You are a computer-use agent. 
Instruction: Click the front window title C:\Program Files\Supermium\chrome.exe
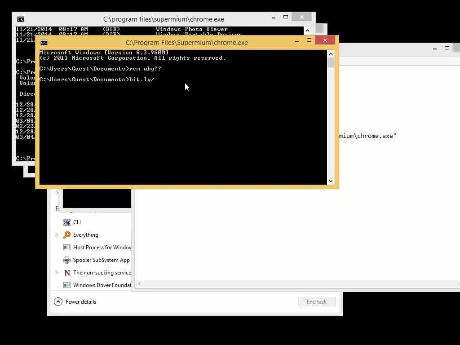(186, 43)
